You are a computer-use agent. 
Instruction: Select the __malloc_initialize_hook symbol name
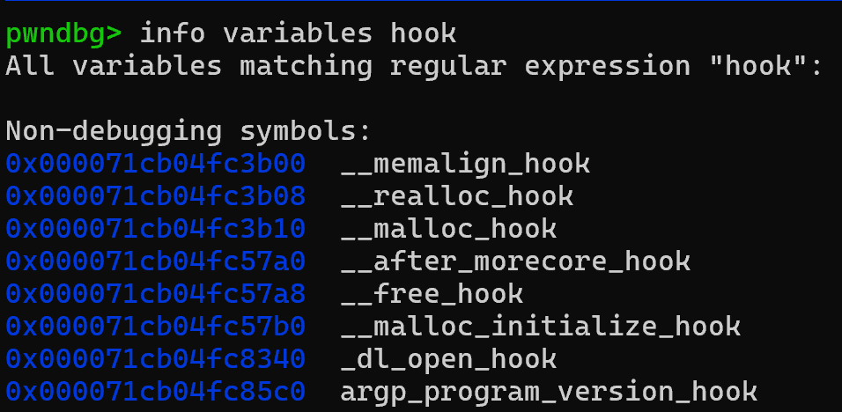coord(540,327)
